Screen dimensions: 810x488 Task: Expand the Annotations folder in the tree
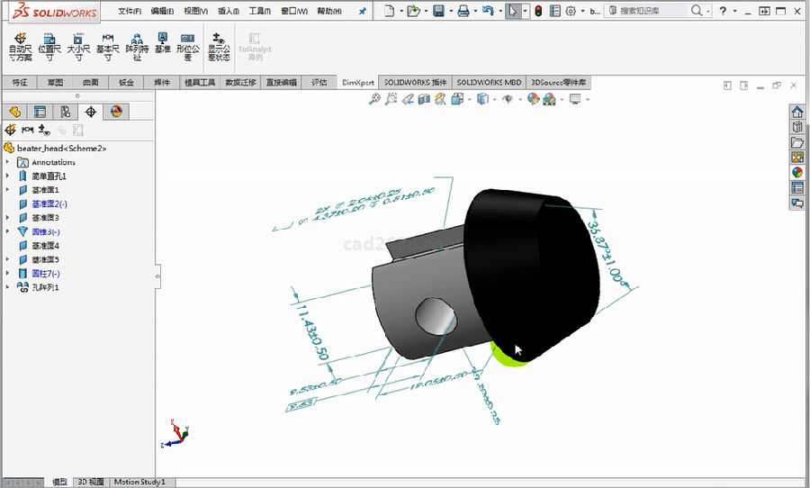click(x=8, y=162)
